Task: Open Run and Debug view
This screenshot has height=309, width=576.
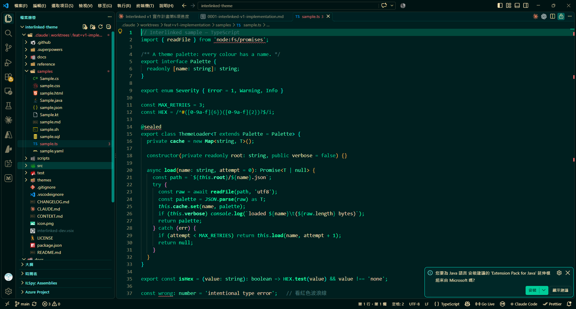Action: tap(8, 62)
